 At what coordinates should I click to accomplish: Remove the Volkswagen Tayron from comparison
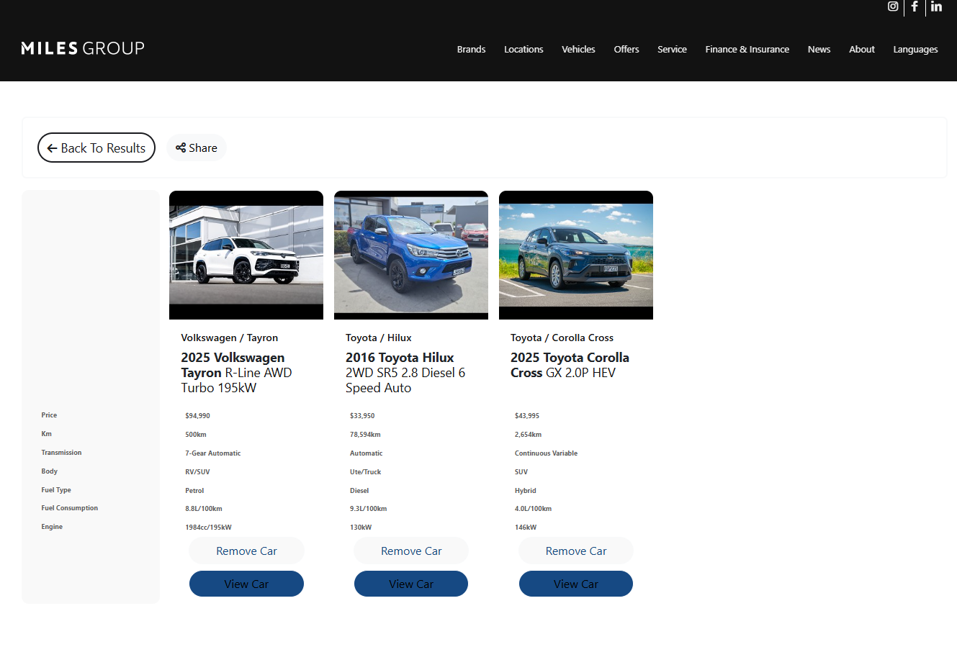coord(246,551)
